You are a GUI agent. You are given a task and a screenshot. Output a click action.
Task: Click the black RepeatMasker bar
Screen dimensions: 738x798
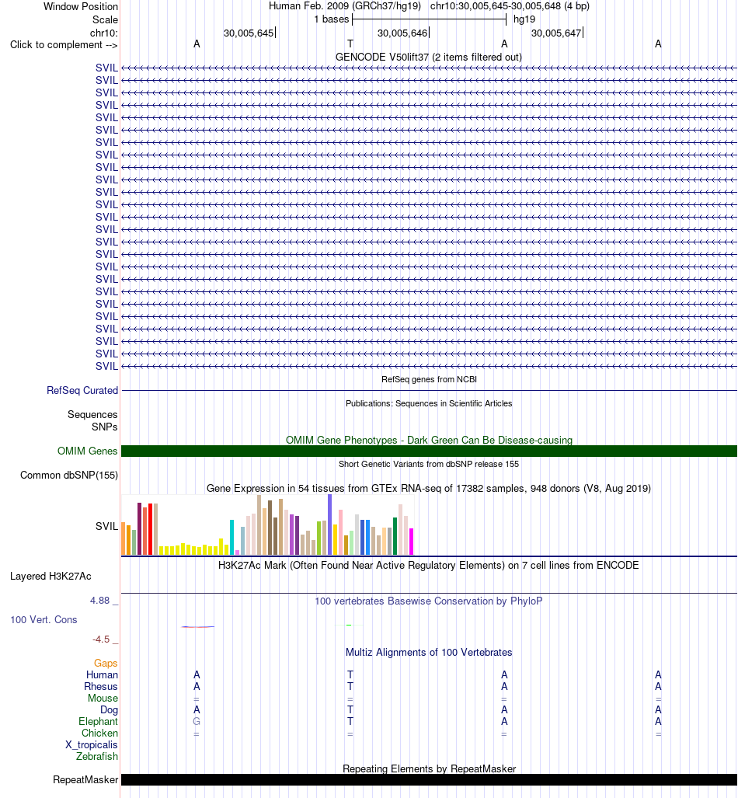pyautogui.click(x=429, y=779)
